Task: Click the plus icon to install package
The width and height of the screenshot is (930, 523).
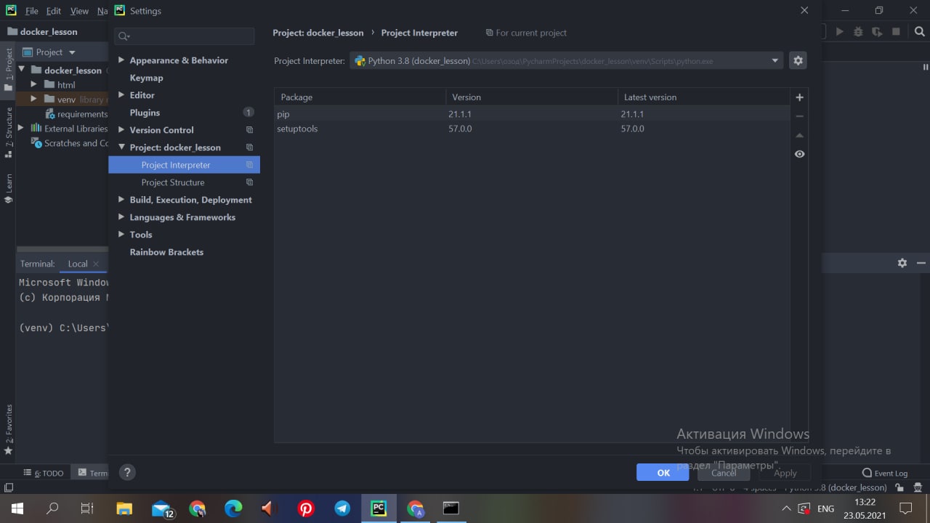Action: click(799, 97)
